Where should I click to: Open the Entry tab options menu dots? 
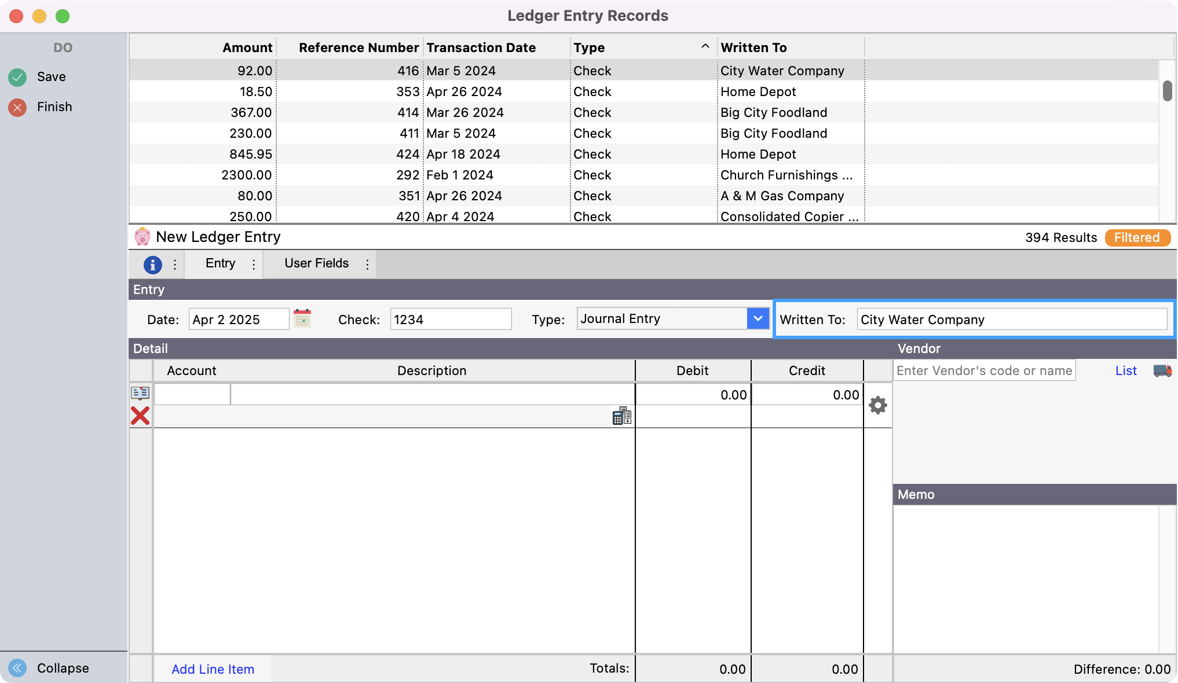coord(254,265)
